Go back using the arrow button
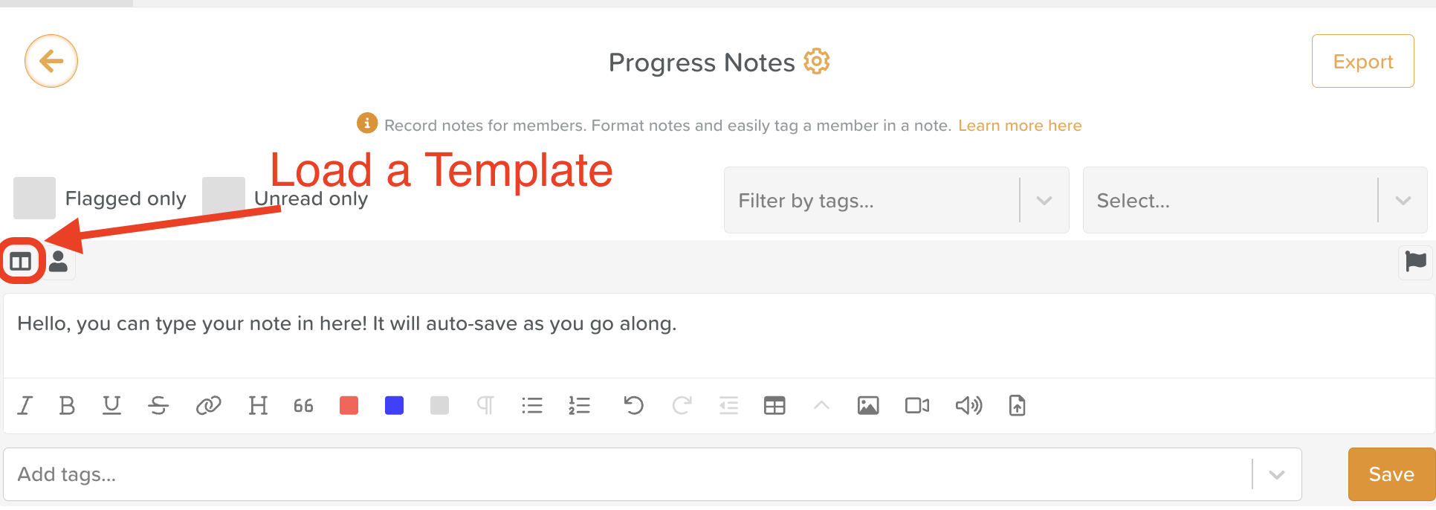Viewport: 1436px width, 510px height. tap(51, 61)
